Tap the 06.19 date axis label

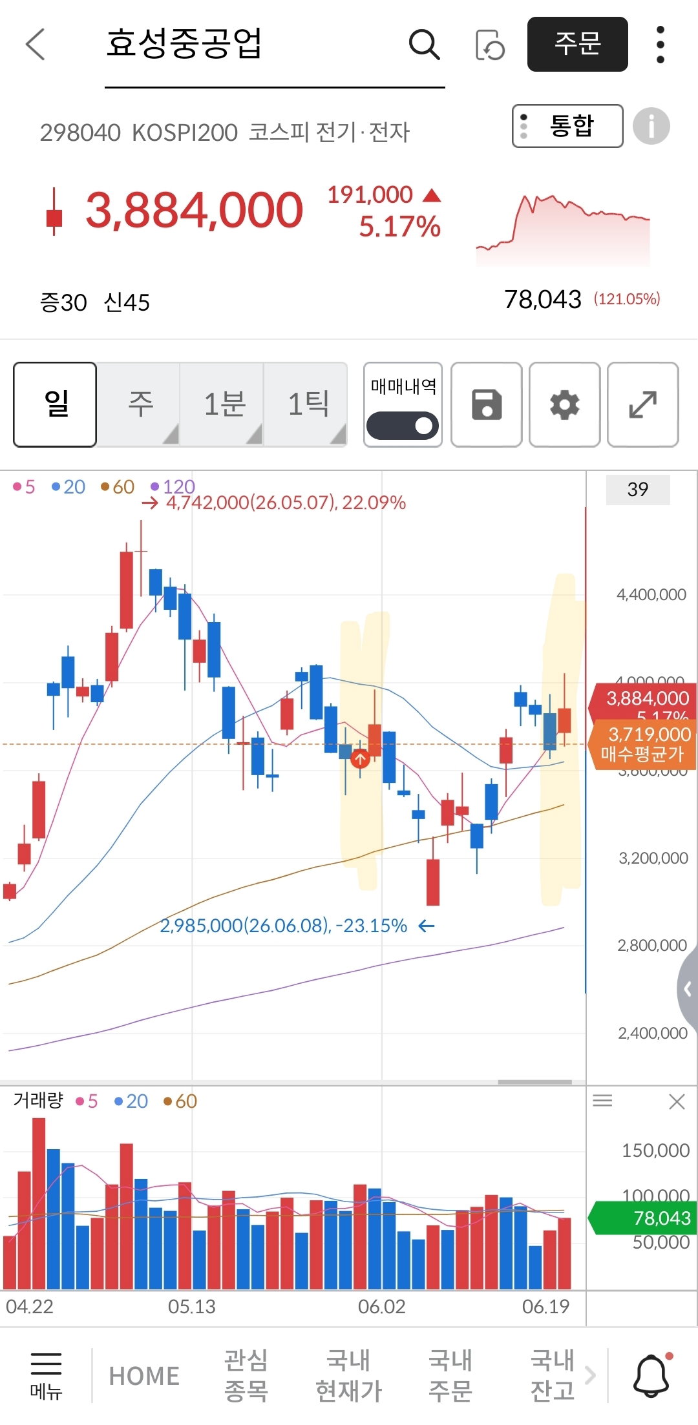(546, 1306)
